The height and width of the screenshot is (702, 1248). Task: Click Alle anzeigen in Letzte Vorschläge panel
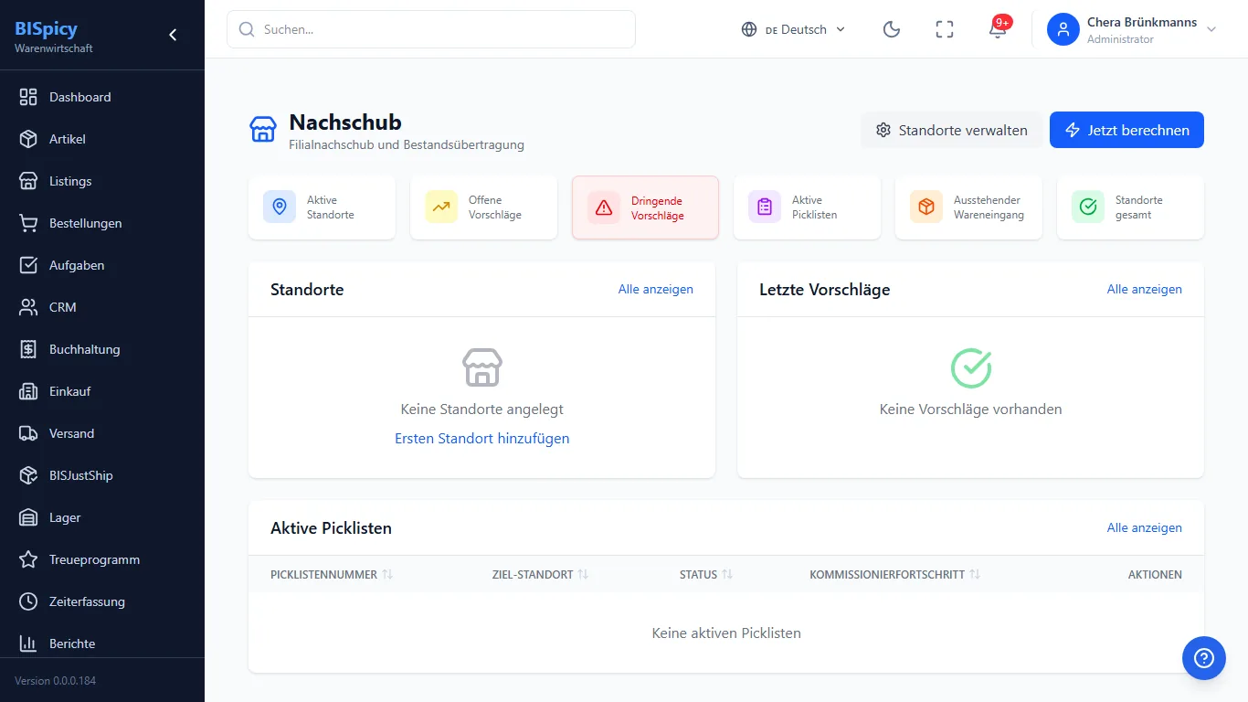click(x=1145, y=289)
